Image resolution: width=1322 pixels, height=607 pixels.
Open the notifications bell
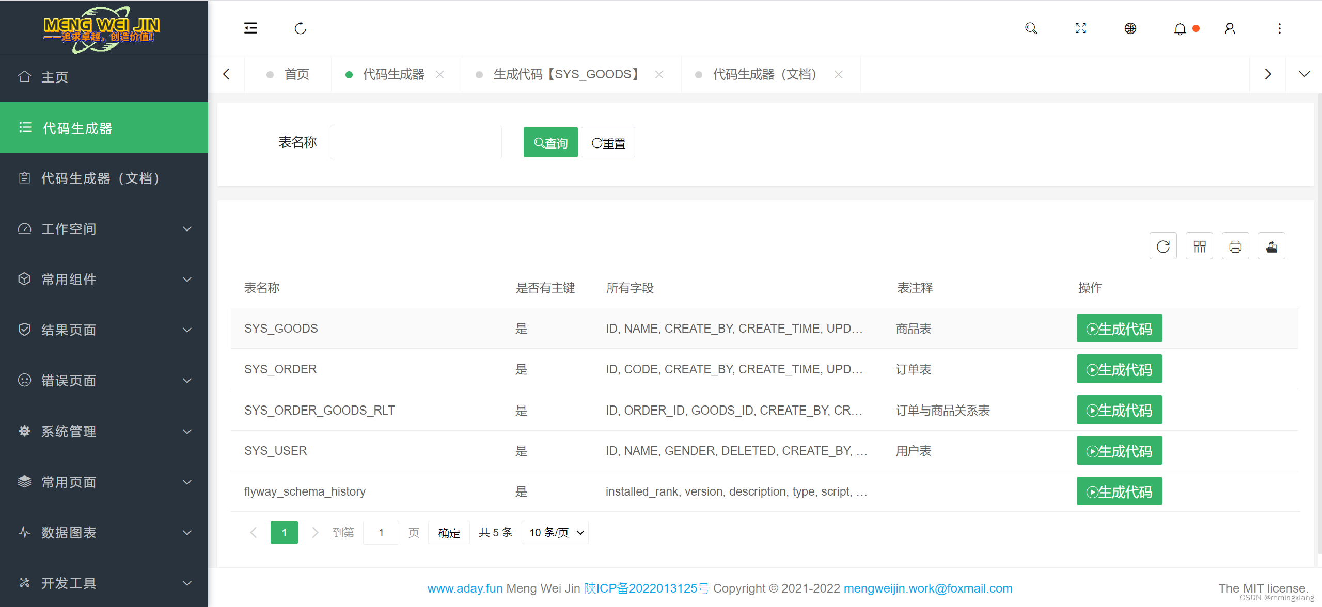[x=1180, y=29]
